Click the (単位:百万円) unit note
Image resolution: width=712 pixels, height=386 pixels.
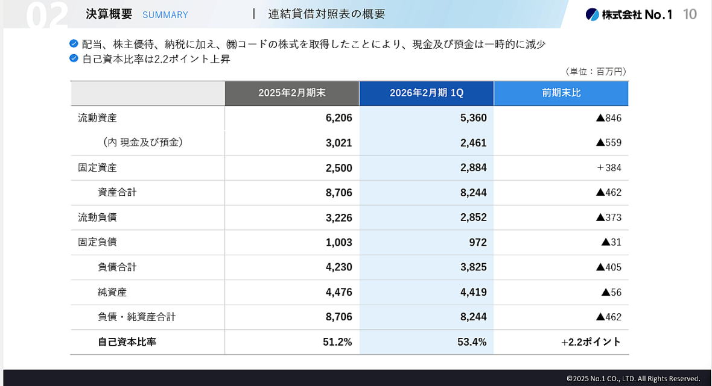596,72
